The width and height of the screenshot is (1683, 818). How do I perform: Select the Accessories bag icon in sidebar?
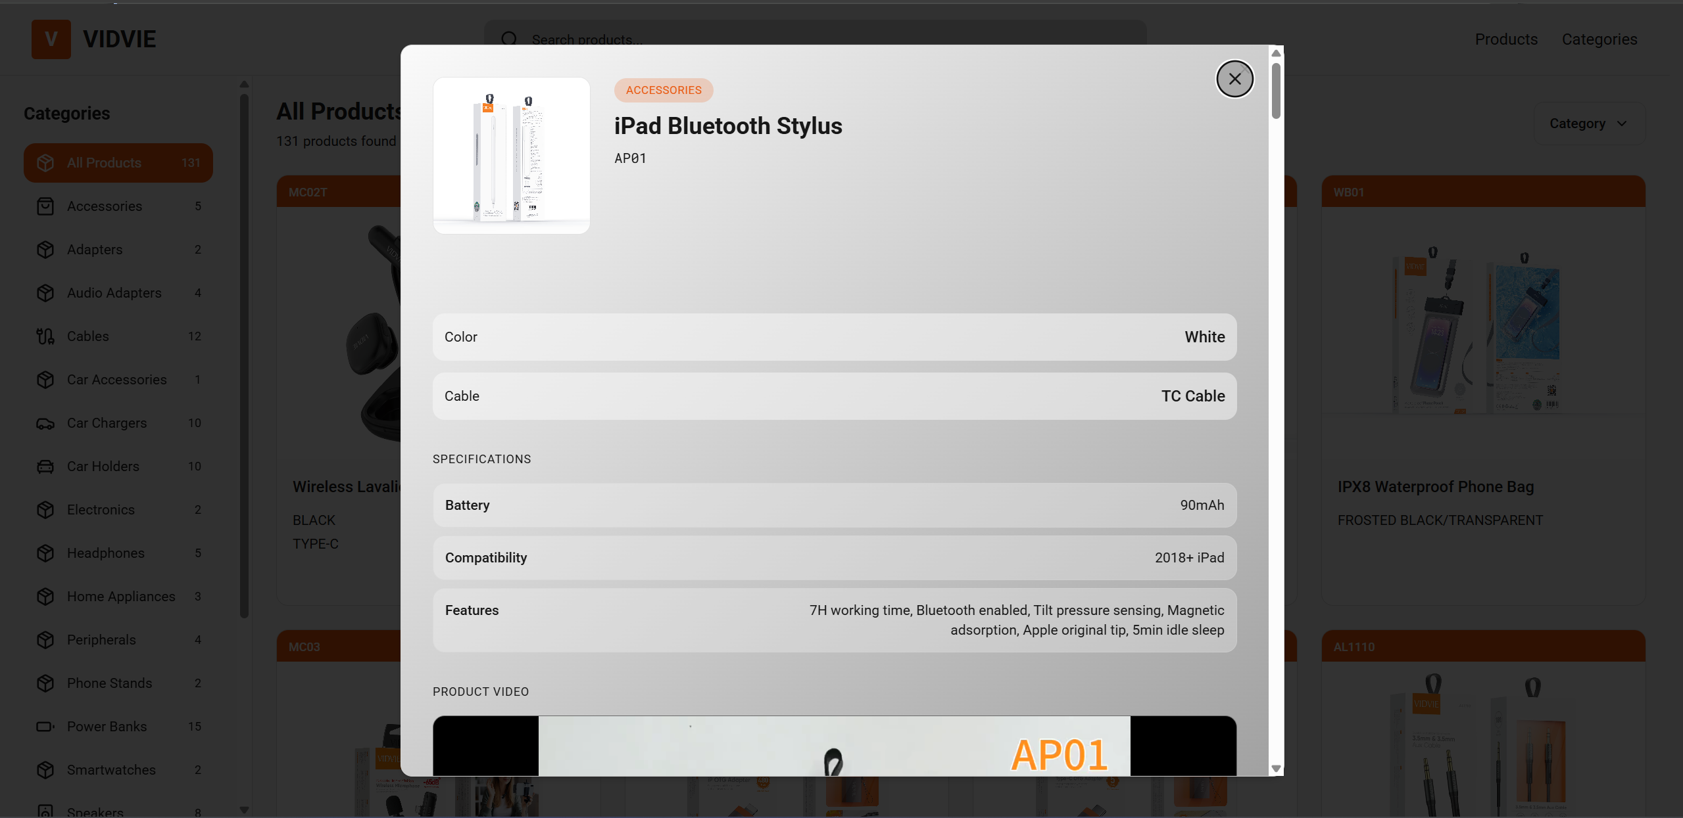coord(45,206)
